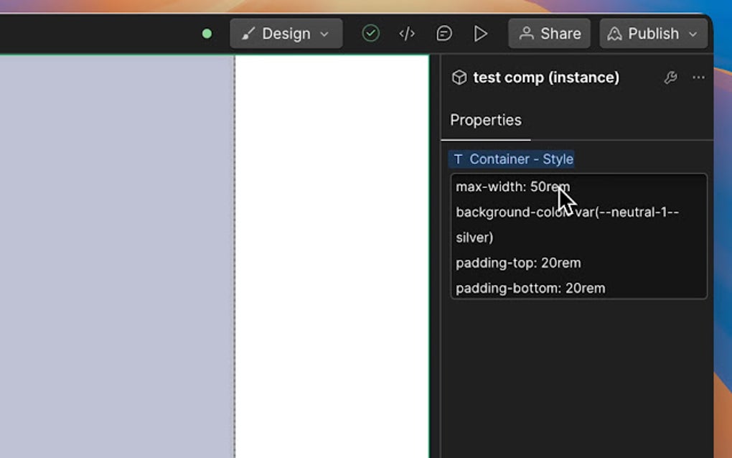Select the Container - Style property label
This screenshot has width=732, height=458.
(x=520, y=159)
